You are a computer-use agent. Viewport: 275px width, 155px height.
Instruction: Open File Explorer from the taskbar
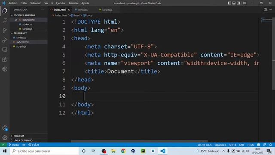[113, 151]
